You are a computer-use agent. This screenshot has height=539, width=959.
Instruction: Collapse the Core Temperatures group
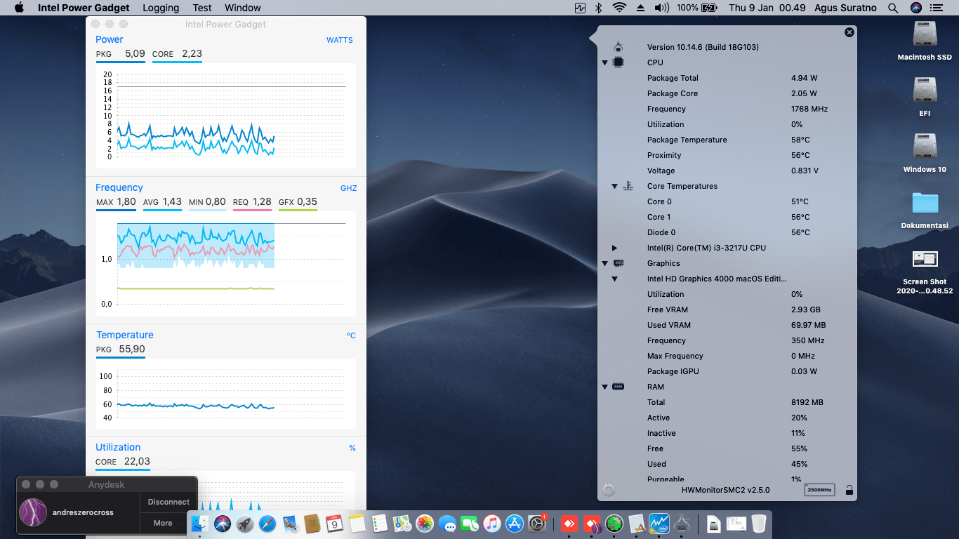tap(614, 187)
